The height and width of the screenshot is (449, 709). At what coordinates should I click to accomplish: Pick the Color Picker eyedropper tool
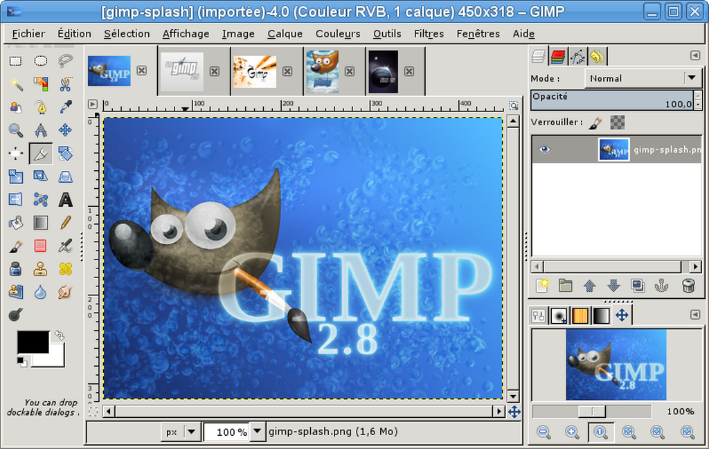65,107
